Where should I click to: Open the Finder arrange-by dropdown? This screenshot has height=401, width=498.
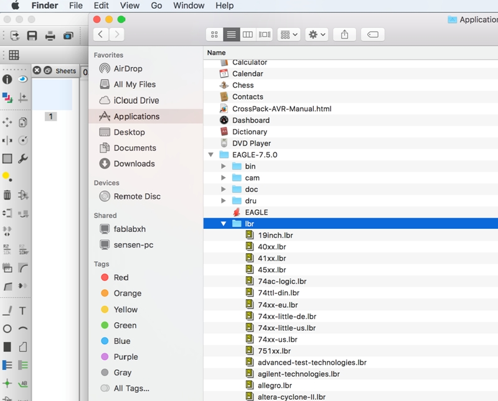pyautogui.click(x=289, y=34)
